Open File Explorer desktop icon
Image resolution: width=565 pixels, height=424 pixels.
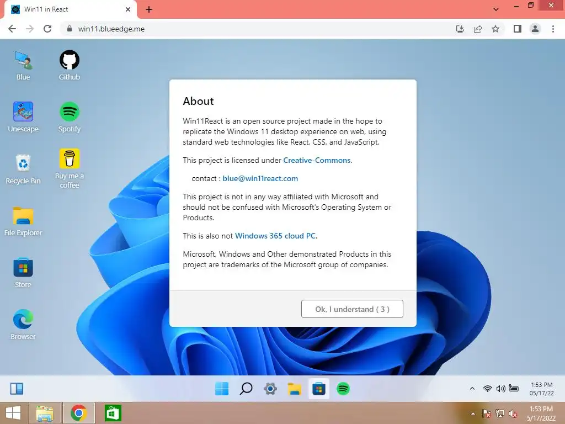pyautogui.click(x=23, y=221)
